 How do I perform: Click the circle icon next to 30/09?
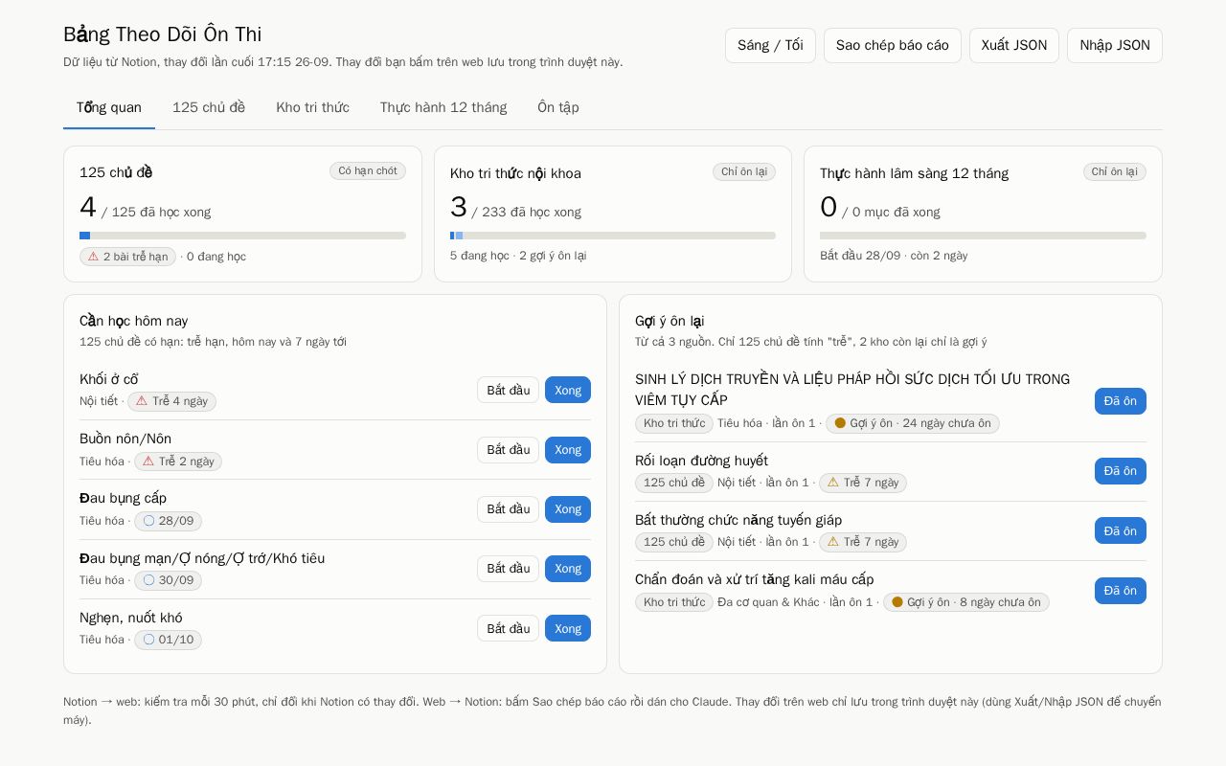(x=148, y=580)
